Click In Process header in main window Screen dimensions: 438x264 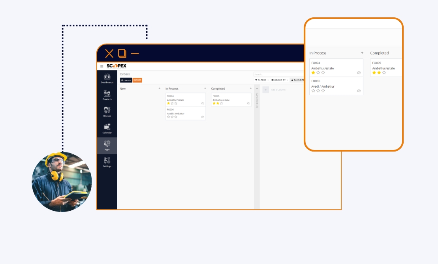[x=172, y=89]
